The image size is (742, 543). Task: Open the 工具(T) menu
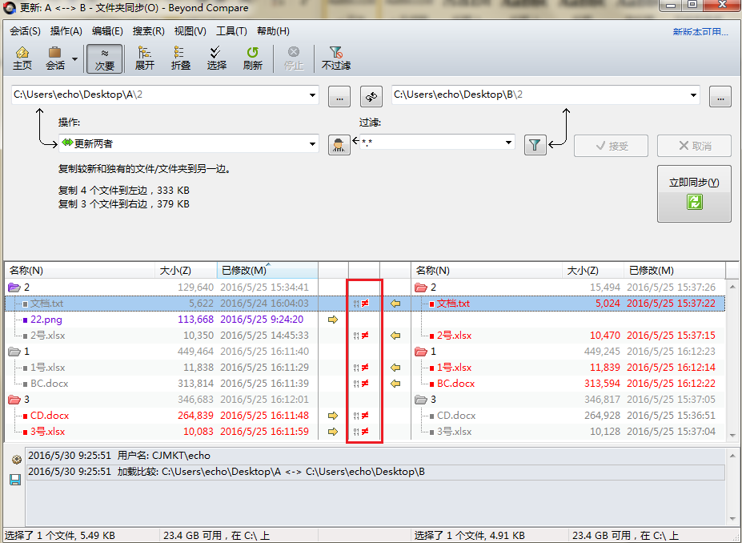[x=231, y=31]
